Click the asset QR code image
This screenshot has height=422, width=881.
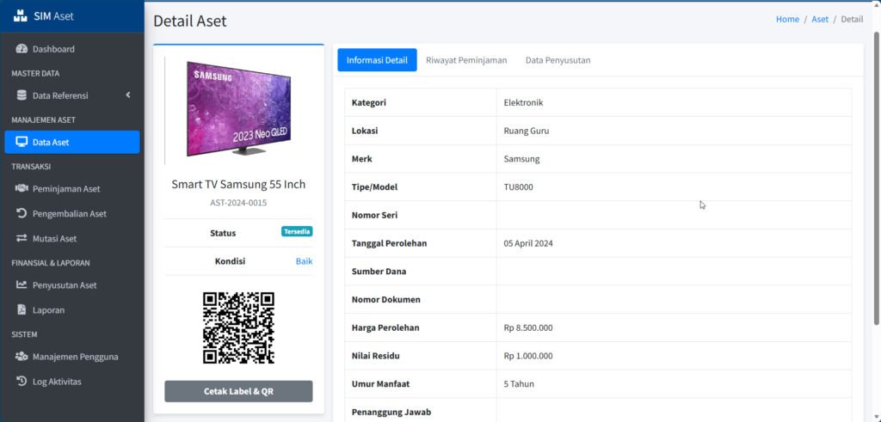tap(239, 327)
